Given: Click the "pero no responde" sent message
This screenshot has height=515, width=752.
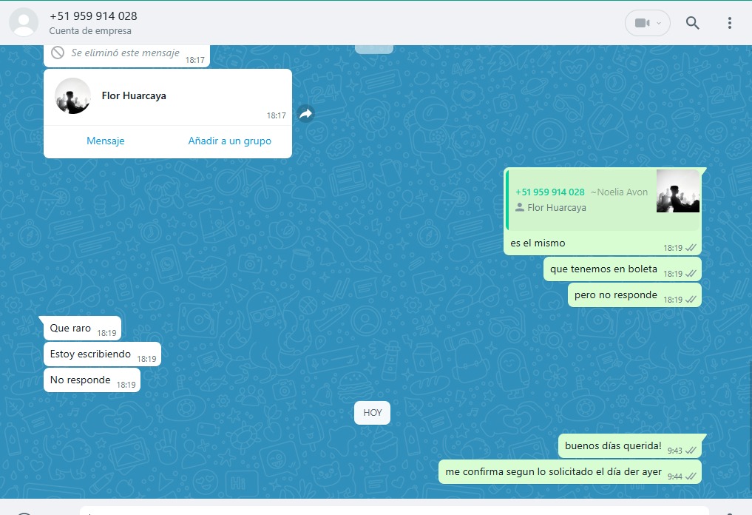Looking at the screenshot, I should [615, 295].
